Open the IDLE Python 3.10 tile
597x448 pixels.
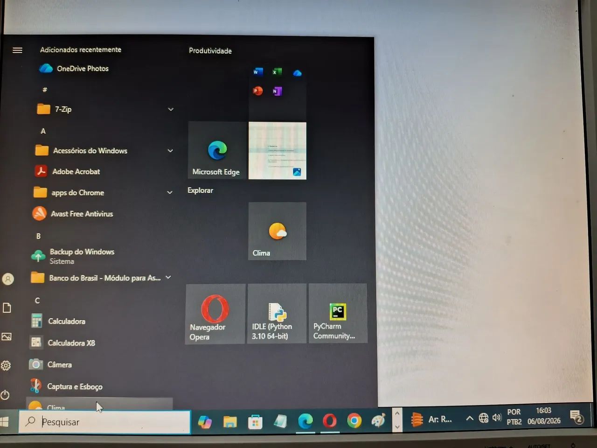[x=277, y=314]
